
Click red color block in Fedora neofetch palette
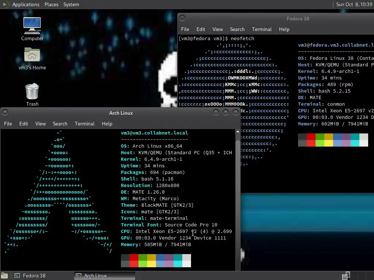point(311,140)
